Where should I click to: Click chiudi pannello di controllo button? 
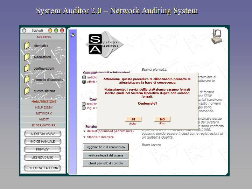(106, 163)
